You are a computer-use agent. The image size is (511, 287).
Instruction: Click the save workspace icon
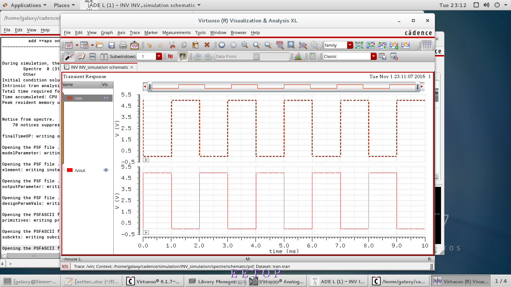(382, 56)
